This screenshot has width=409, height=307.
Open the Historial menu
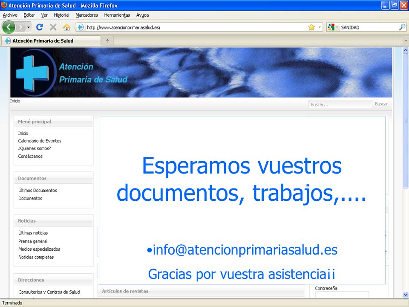point(61,15)
